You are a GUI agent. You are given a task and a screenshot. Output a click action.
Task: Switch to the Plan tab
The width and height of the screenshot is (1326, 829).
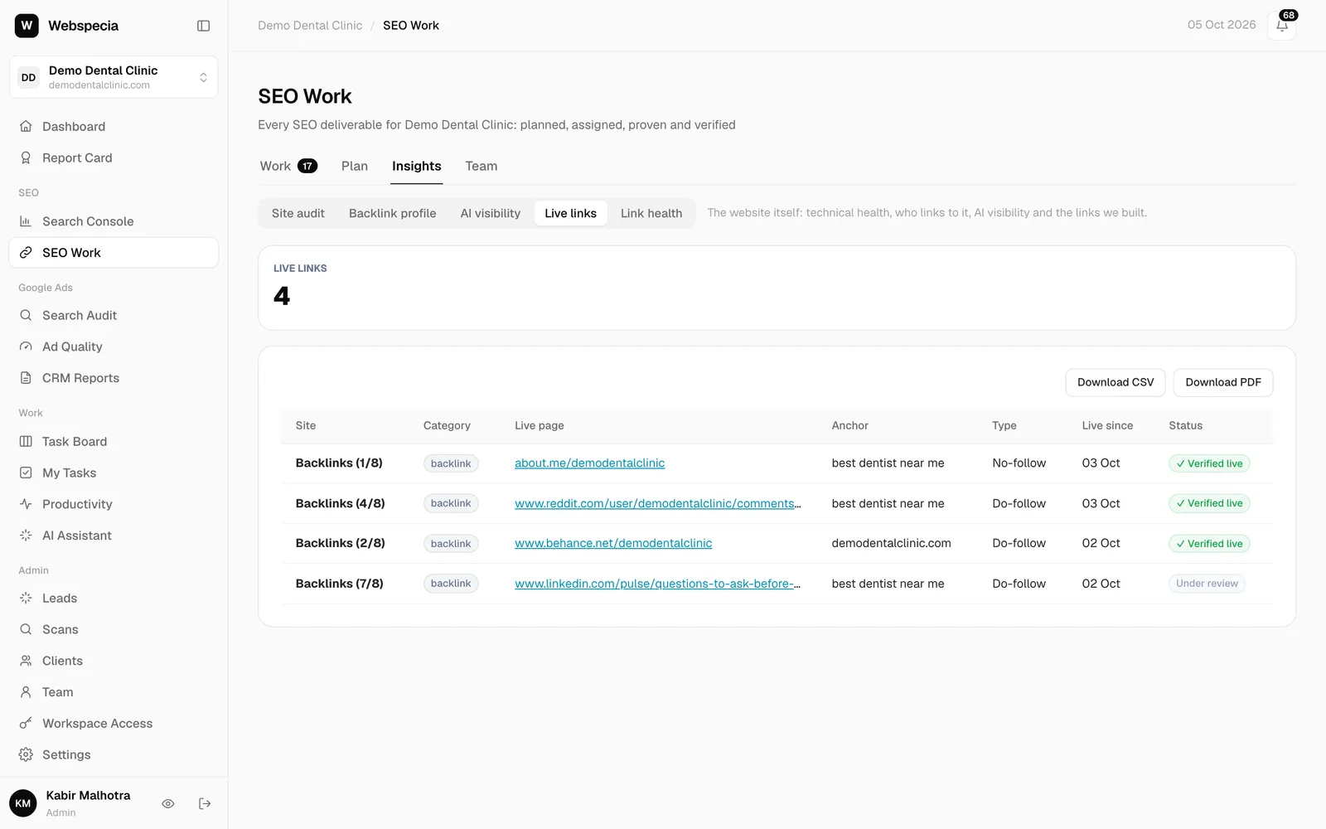[x=355, y=166]
